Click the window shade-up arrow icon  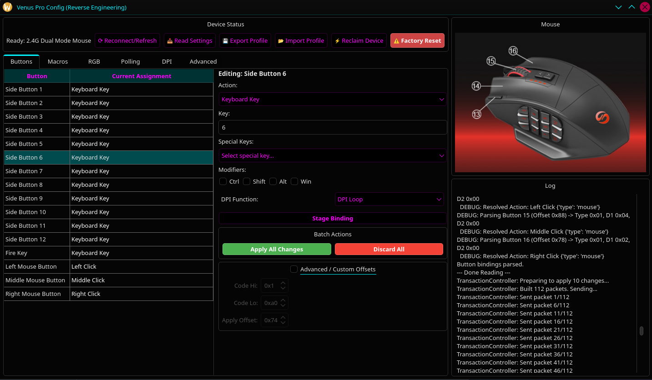[632, 7]
